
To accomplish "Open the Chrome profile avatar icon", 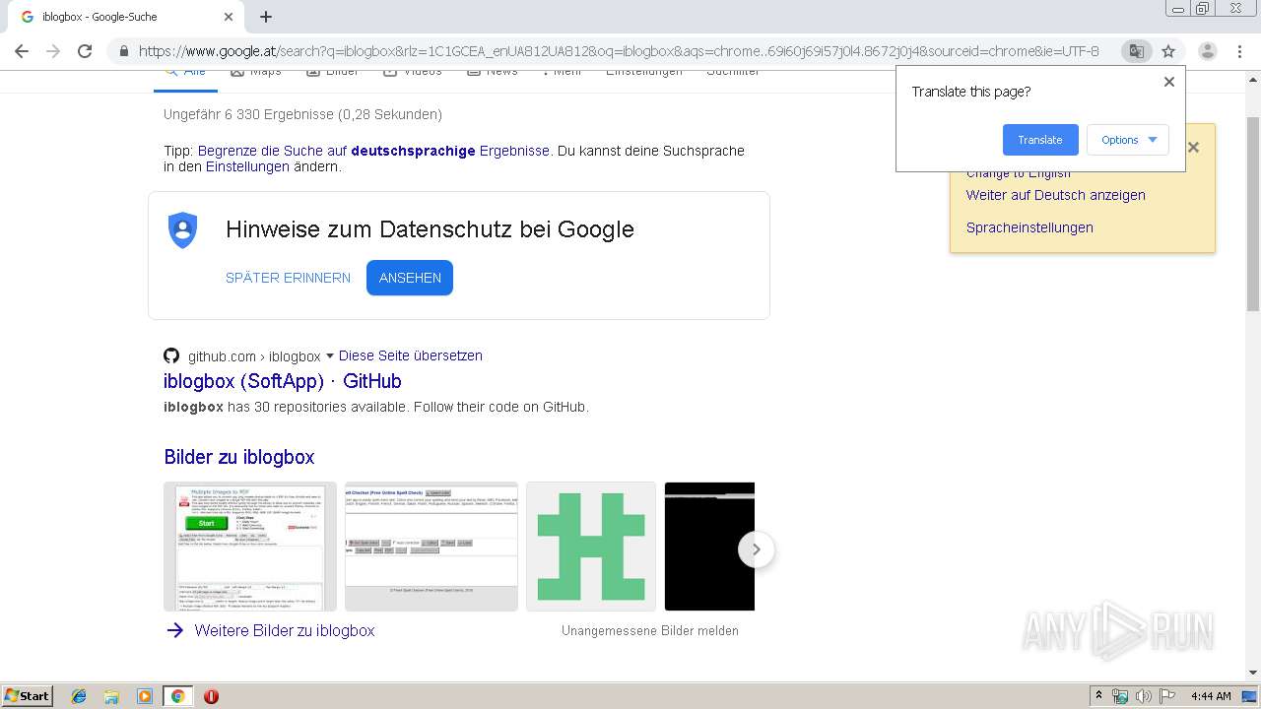I will [x=1208, y=51].
